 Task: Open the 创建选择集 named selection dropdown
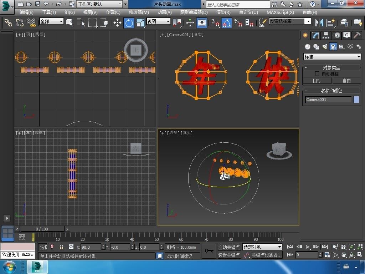[290, 21]
